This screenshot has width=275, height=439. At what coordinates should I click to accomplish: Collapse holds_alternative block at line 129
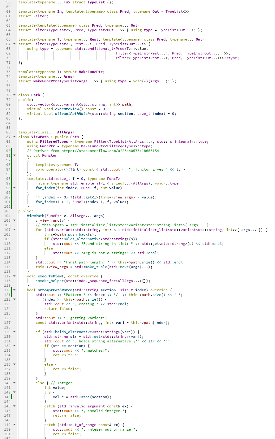click(x=14, y=332)
